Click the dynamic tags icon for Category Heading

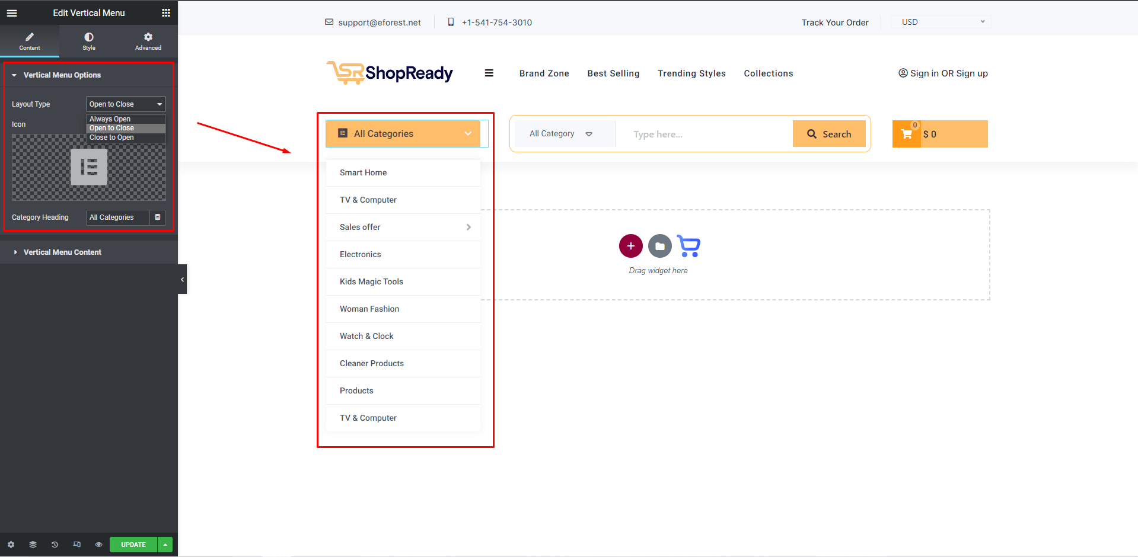(x=158, y=217)
